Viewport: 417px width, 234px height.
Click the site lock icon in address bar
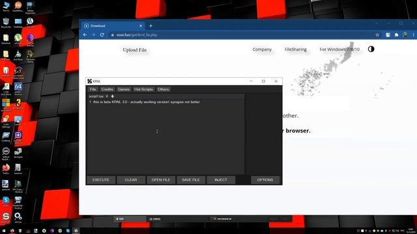[x=113, y=34]
